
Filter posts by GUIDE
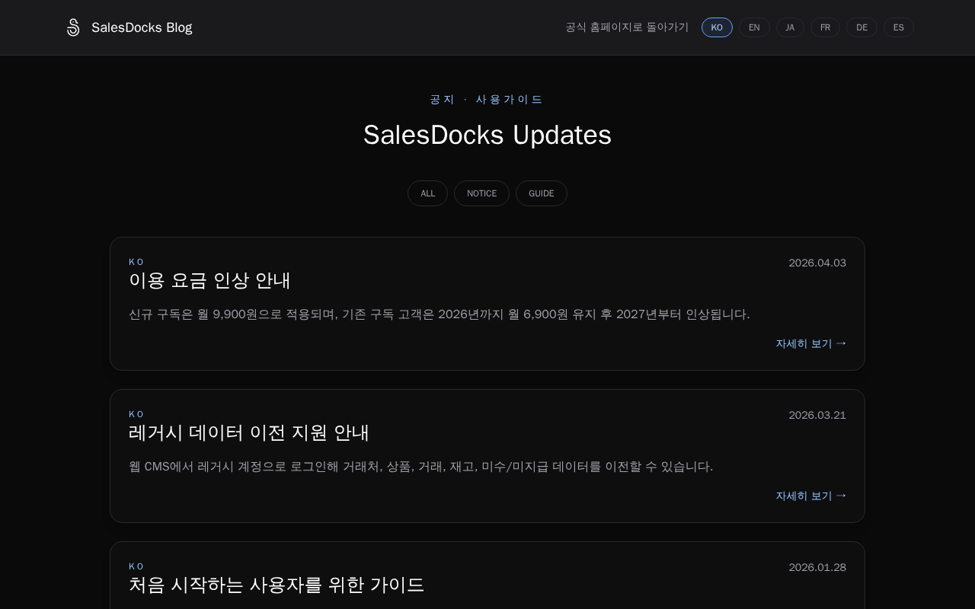(542, 193)
